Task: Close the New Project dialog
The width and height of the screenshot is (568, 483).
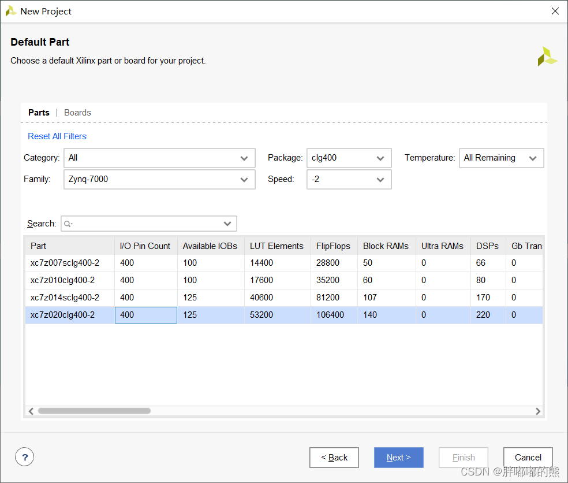Action: pyautogui.click(x=555, y=11)
